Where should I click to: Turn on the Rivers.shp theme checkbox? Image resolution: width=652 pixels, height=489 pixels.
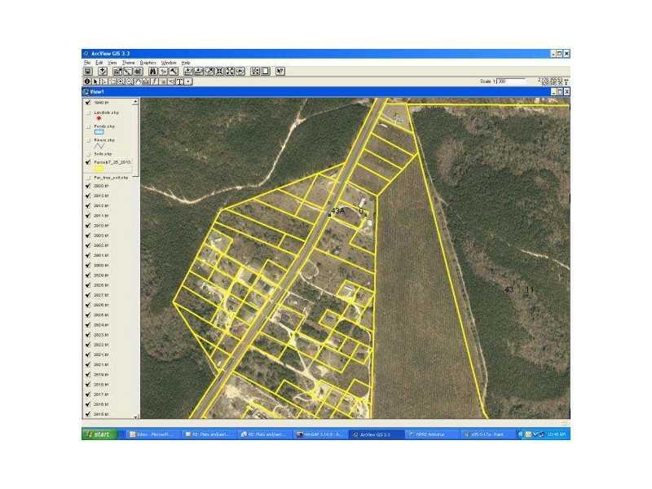click(x=88, y=140)
